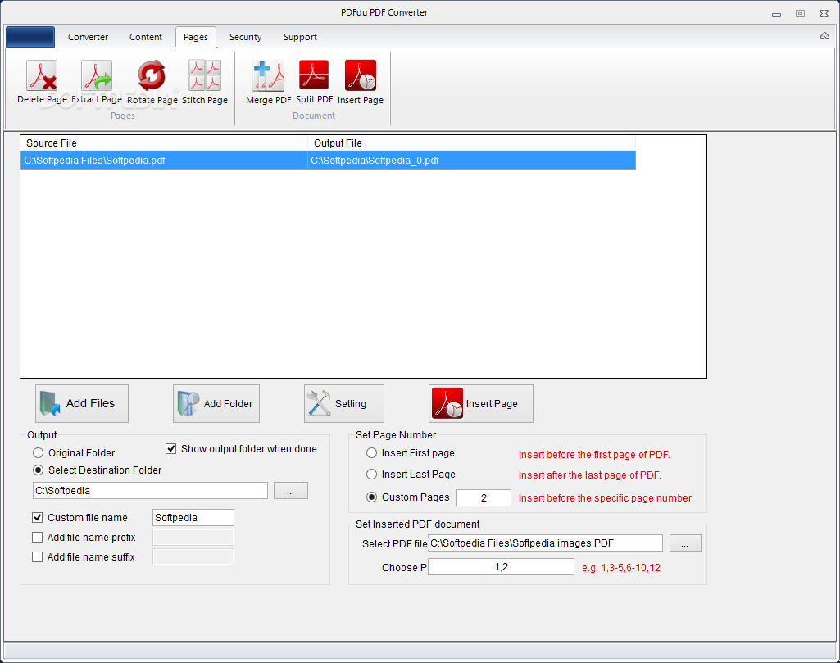
Task: Select the Delete Page tool
Action: pyautogui.click(x=42, y=82)
